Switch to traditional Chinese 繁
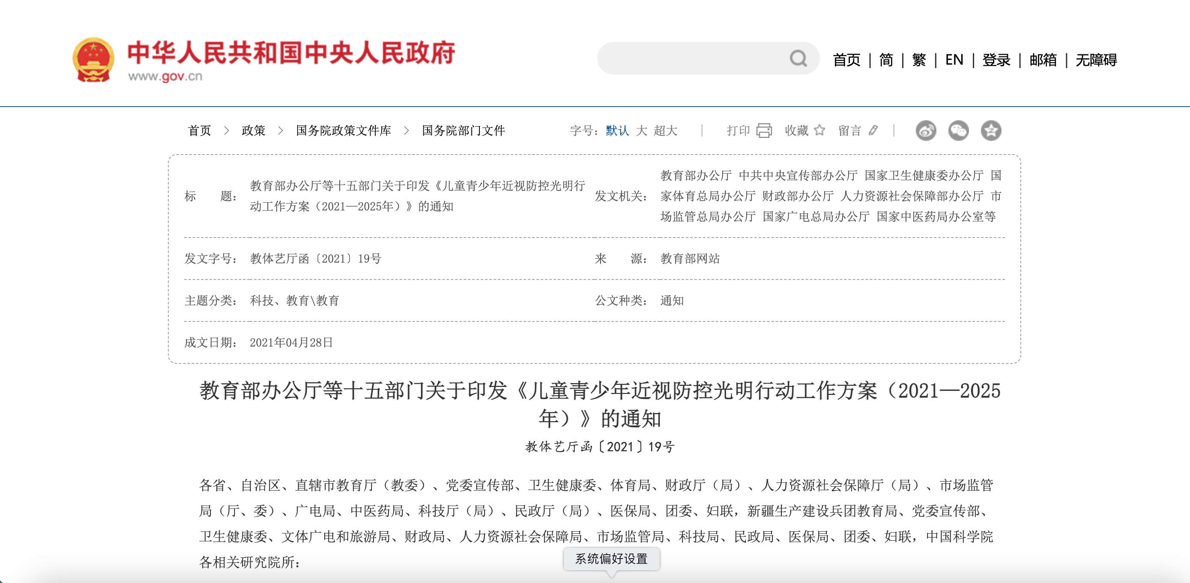1190x583 pixels. [x=919, y=60]
